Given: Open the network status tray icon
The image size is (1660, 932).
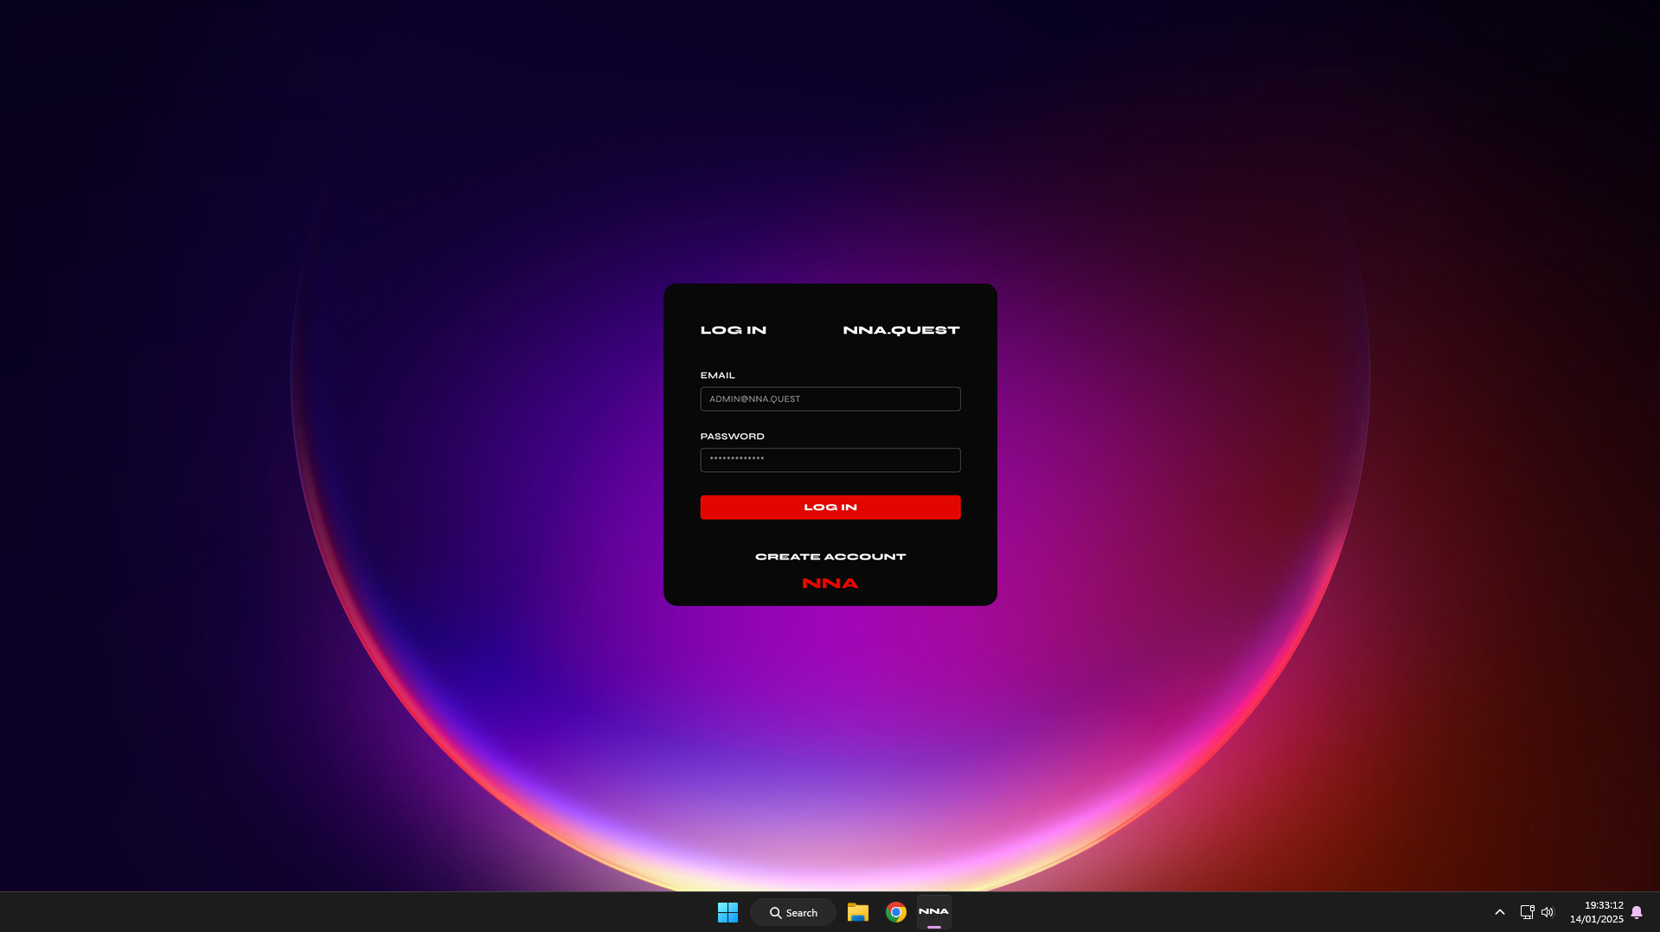Looking at the screenshot, I should tap(1527, 912).
